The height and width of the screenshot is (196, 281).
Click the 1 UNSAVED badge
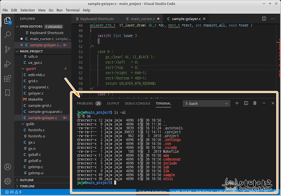[x=53, y=27]
